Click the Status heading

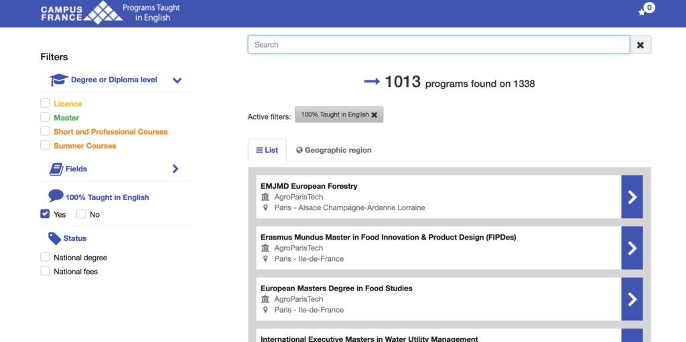75,238
